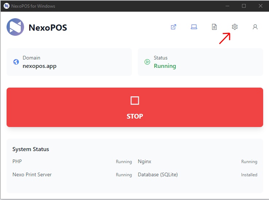Select the green Running status text

(165, 66)
